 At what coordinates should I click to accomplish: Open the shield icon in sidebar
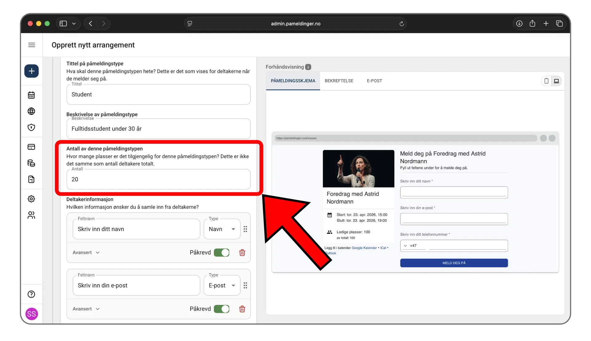pos(31,127)
